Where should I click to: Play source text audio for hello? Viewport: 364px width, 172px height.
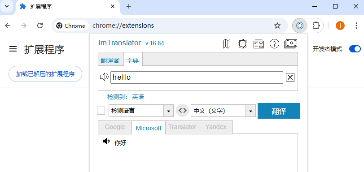tap(104, 77)
